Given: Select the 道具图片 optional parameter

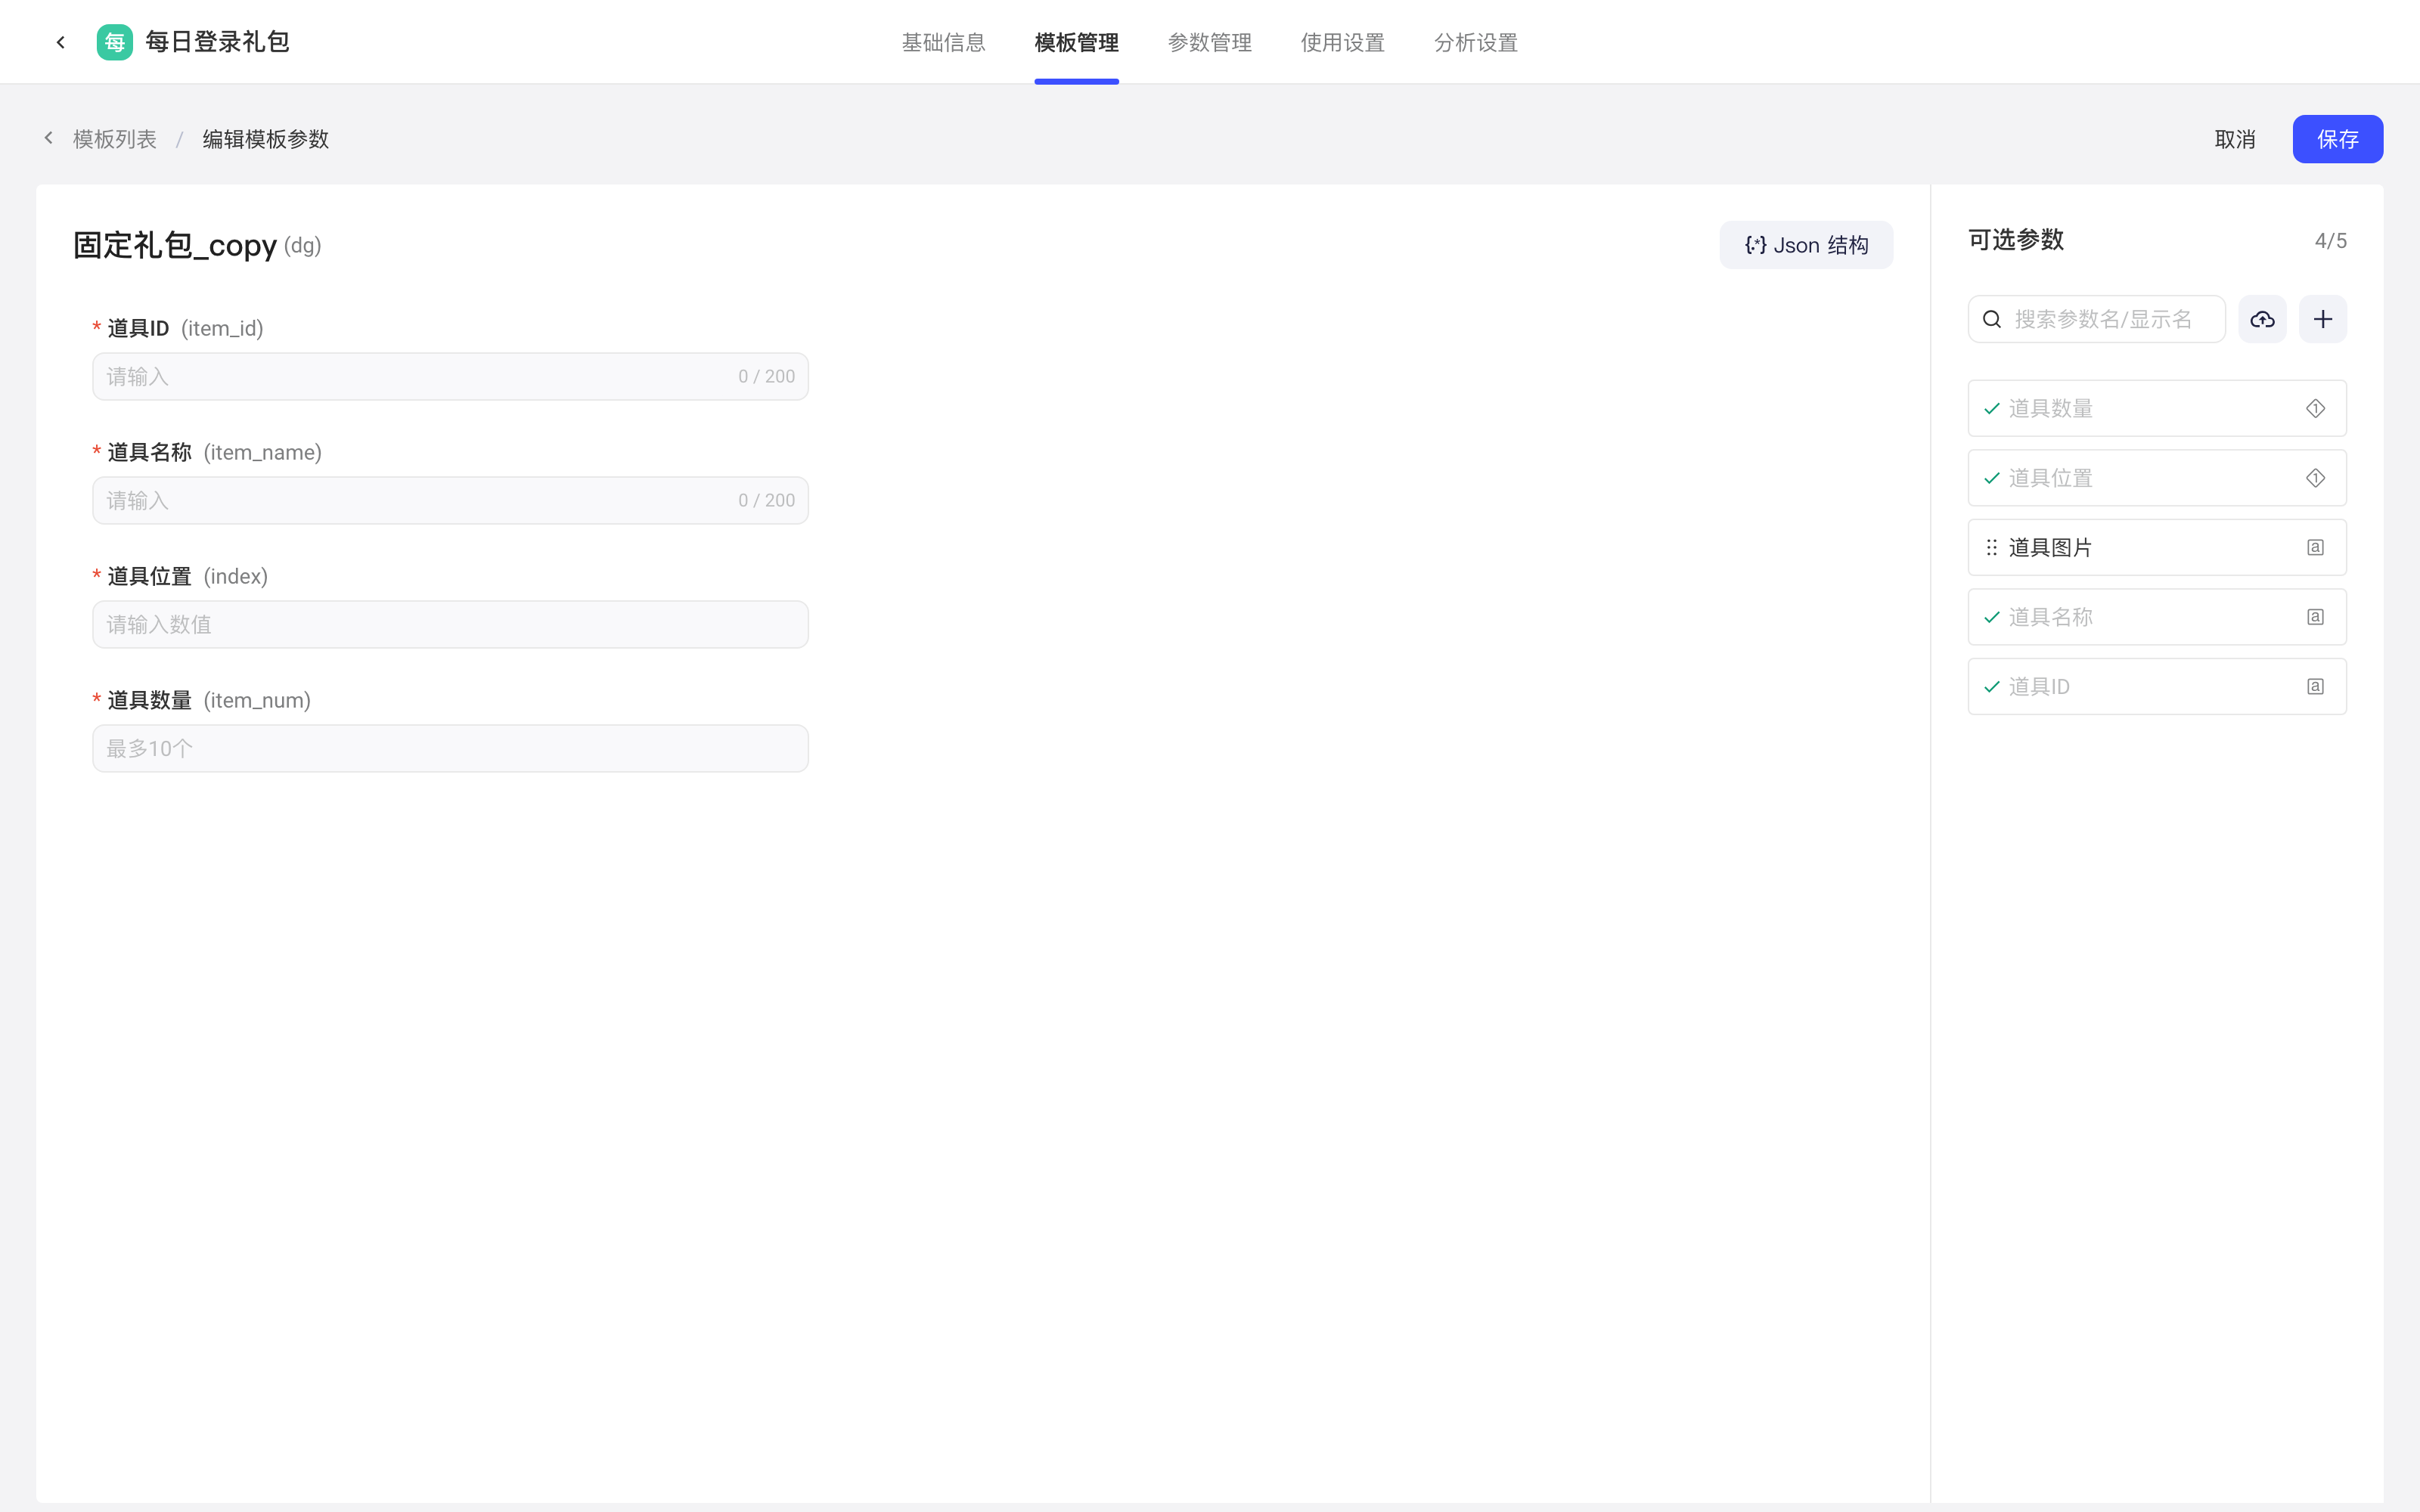Looking at the screenshot, I should click(x=2157, y=547).
